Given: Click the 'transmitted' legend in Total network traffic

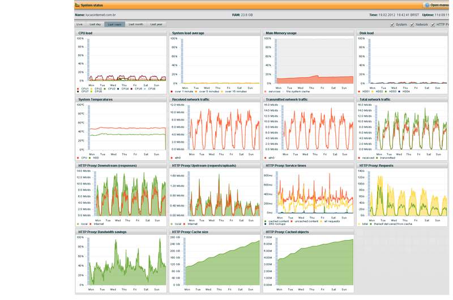Looking at the screenshot, I should [x=386, y=158].
